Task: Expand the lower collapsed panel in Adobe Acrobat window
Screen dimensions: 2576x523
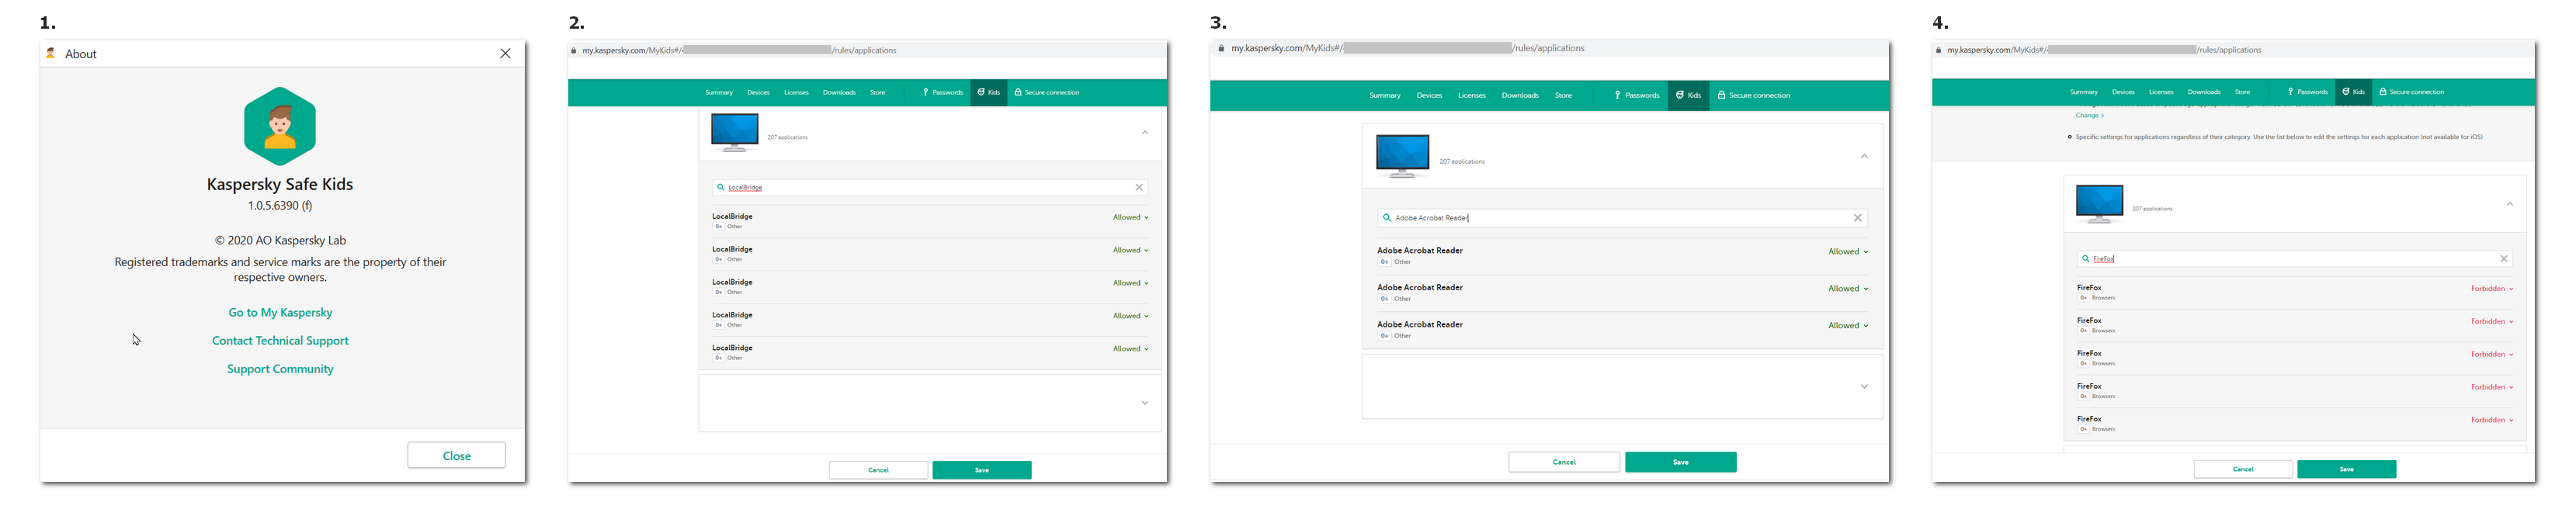Action: point(1864,386)
